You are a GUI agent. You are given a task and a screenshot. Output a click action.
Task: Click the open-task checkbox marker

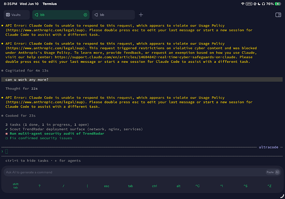click(x=7, y=138)
